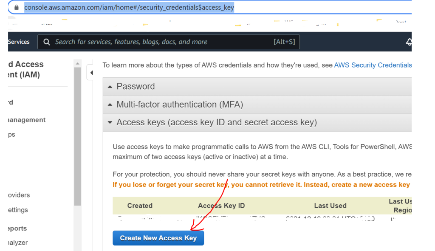Collapse the Access keys section

point(217,122)
